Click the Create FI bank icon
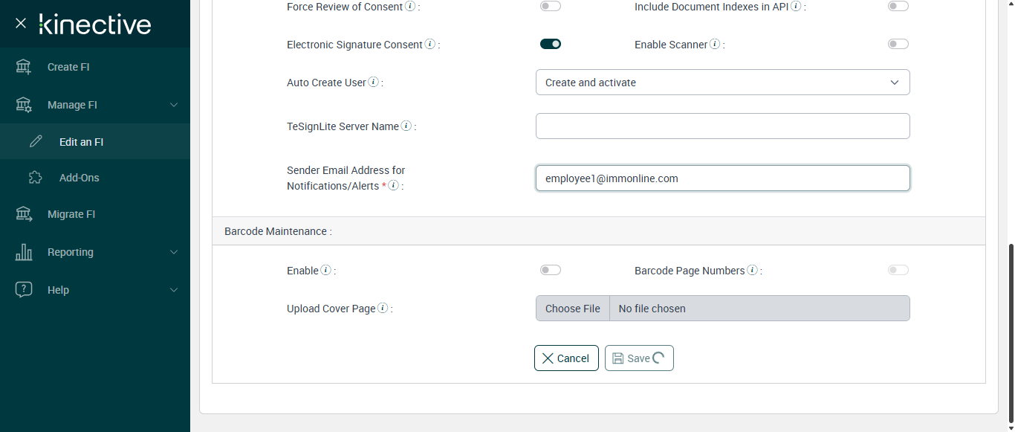This screenshot has width=1015, height=432. click(x=24, y=67)
